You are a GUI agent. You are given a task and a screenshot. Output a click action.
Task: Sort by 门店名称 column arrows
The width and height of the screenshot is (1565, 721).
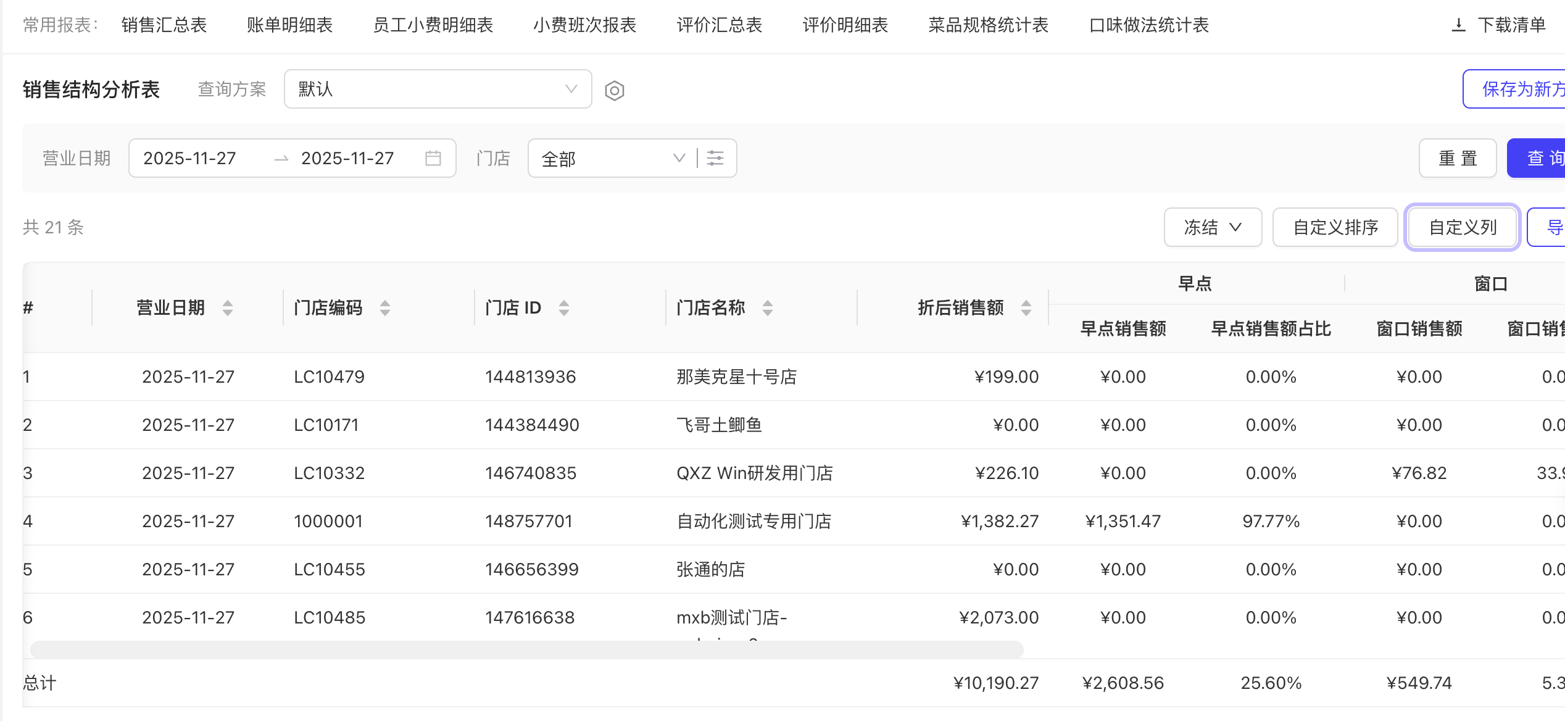coord(768,307)
